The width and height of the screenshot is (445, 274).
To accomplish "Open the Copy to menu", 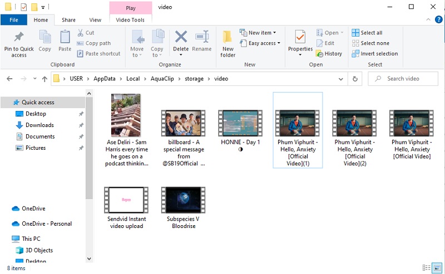I will pyautogui.click(x=157, y=44).
